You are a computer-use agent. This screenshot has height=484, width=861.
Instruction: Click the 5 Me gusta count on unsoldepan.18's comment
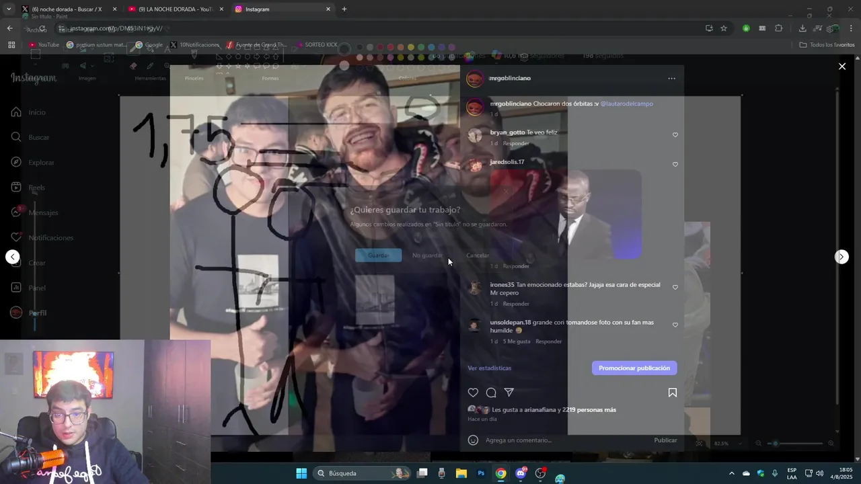[517, 341]
